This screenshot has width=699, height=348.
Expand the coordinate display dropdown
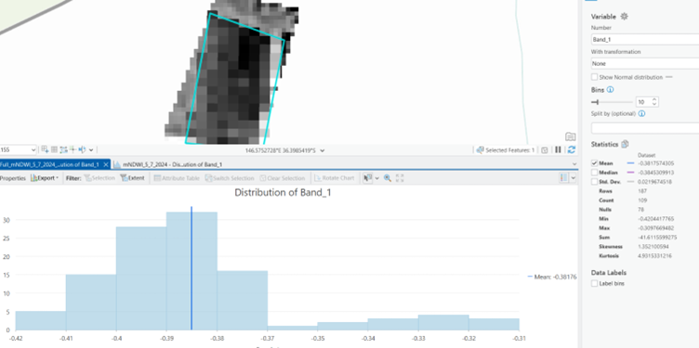click(x=323, y=150)
